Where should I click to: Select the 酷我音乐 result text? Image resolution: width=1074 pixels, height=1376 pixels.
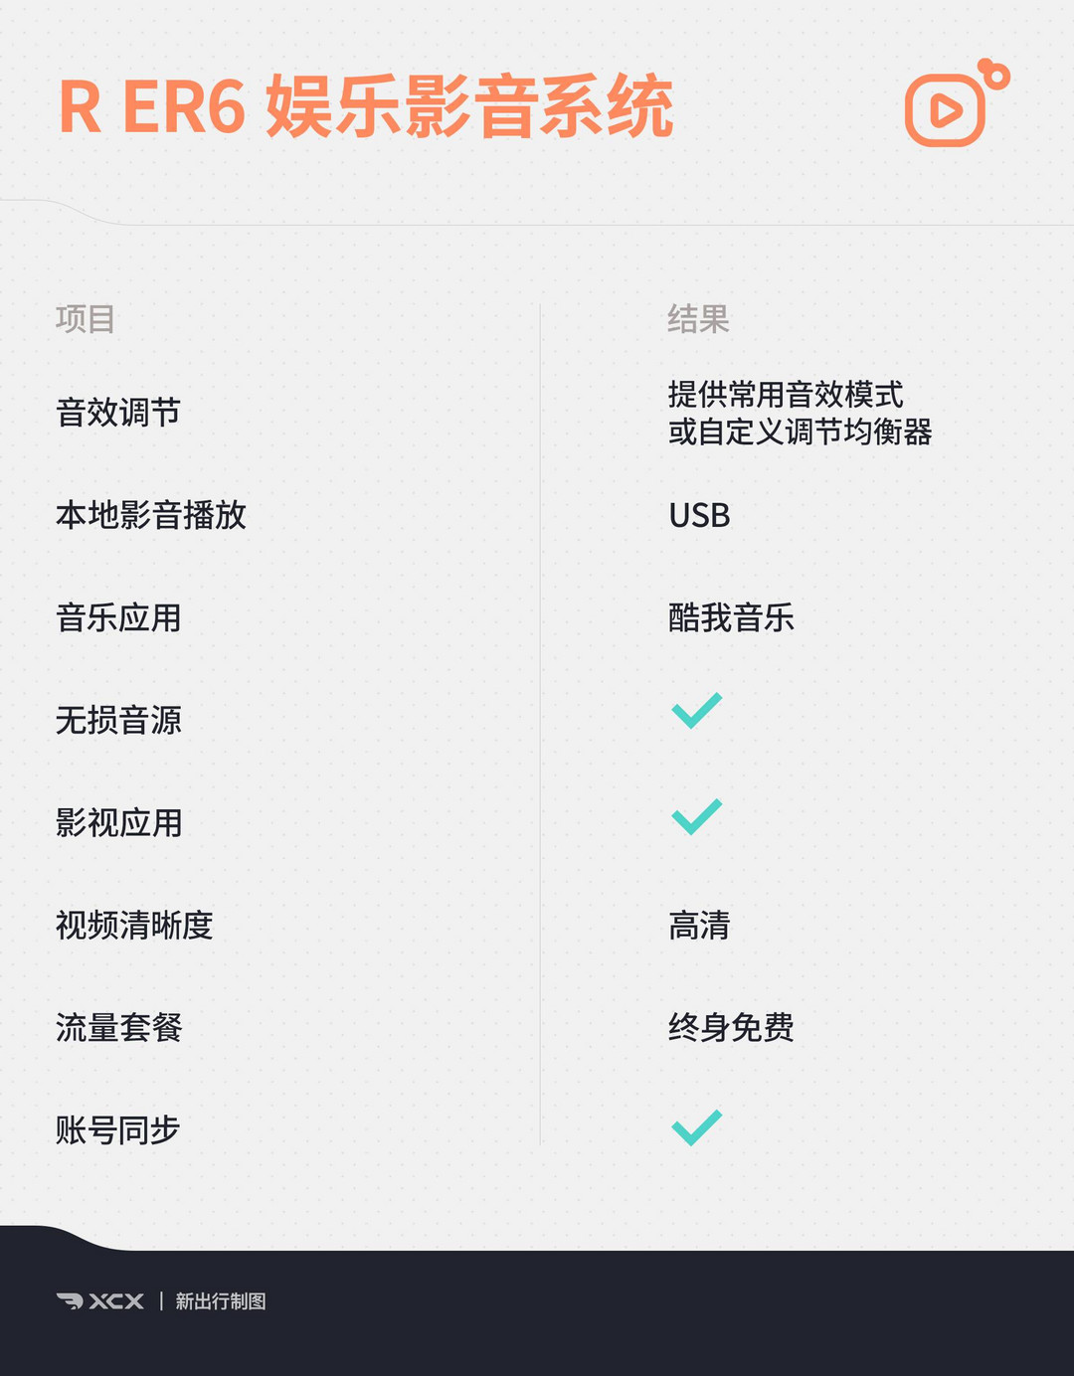[x=731, y=617]
